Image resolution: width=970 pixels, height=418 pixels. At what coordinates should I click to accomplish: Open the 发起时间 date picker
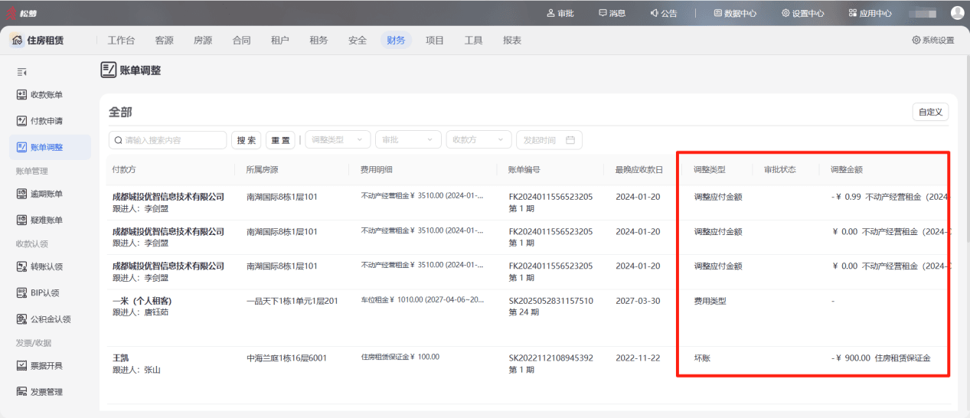(549, 140)
